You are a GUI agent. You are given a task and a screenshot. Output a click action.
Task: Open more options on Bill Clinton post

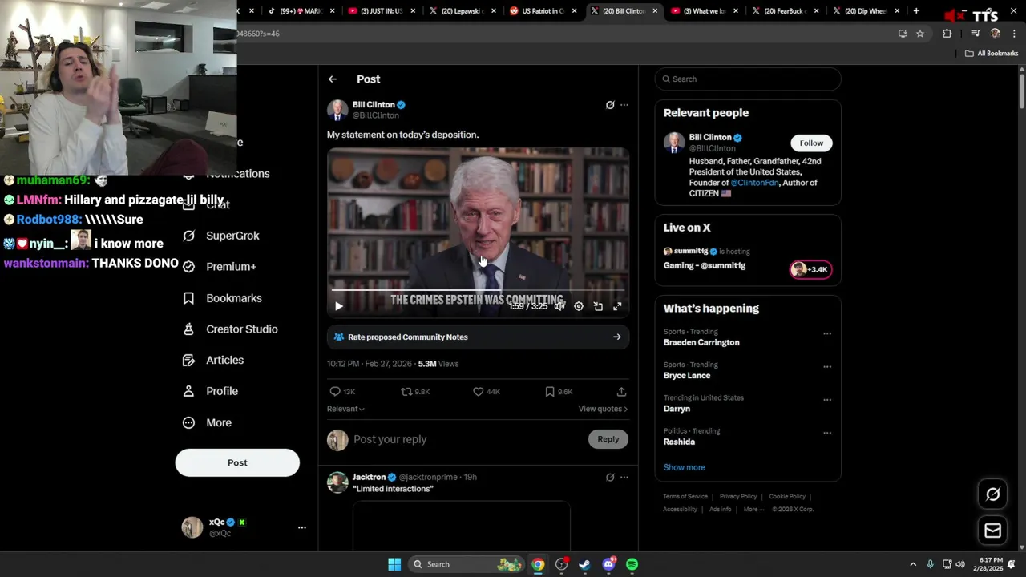(624, 105)
